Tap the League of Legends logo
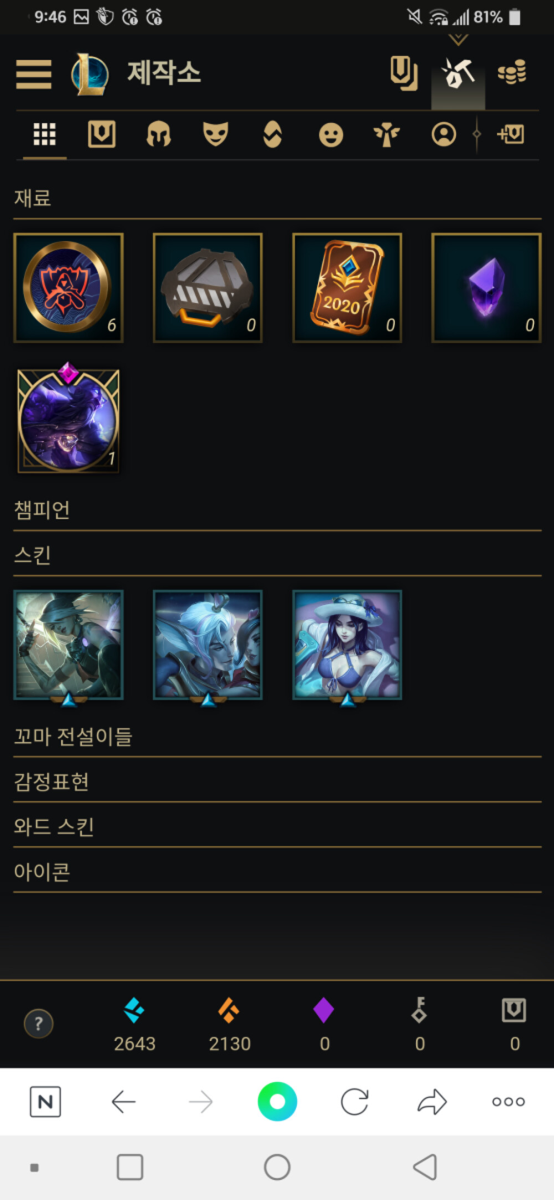Screen dimensions: 554x1200 pyautogui.click(x=90, y=74)
